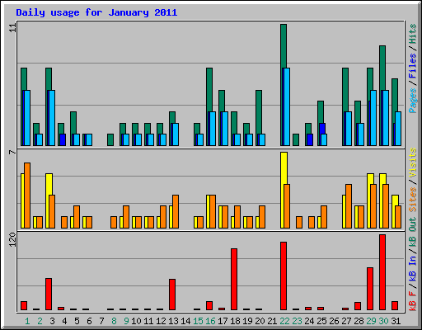Select day label 14 on the x-axis
The image size is (422, 330).
[185, 321]
